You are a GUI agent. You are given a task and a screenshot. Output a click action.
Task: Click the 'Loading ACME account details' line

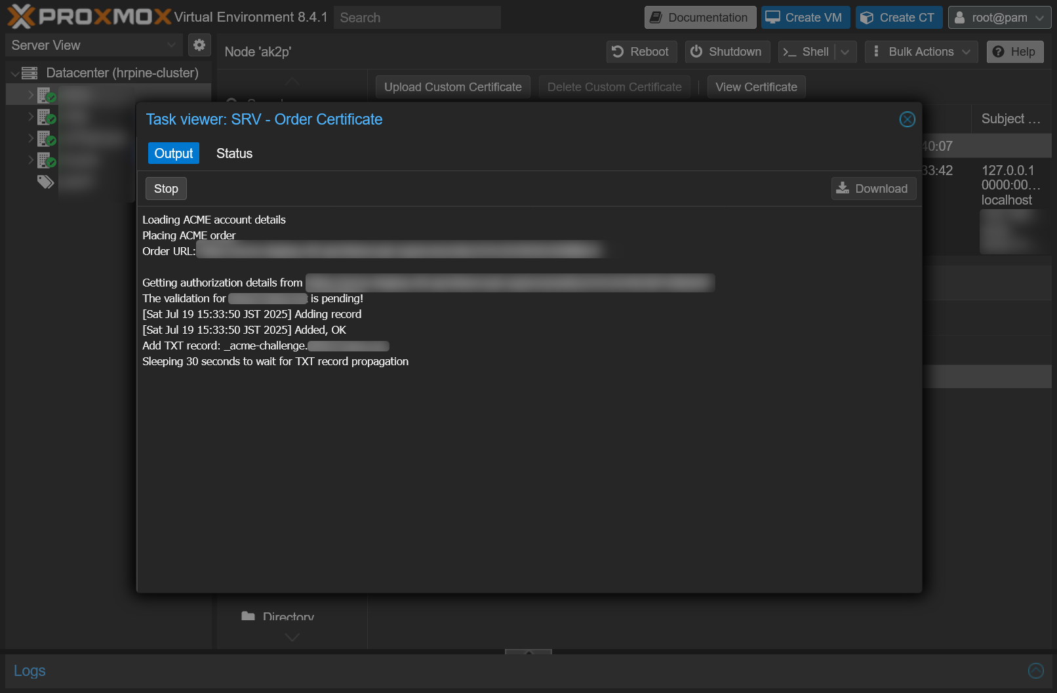[214, 220]
